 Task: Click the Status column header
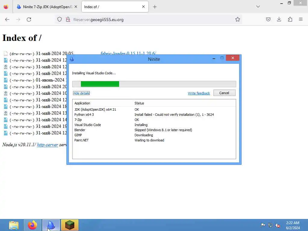[139, 103]
